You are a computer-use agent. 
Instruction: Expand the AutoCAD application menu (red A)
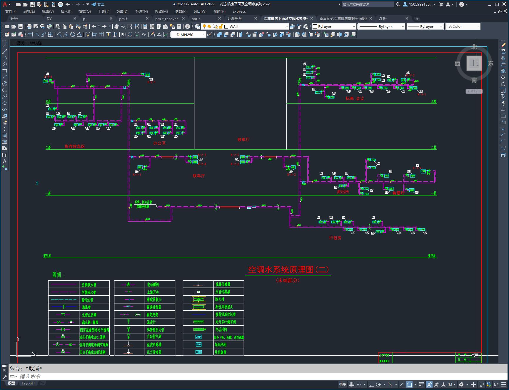click(6, 4)
